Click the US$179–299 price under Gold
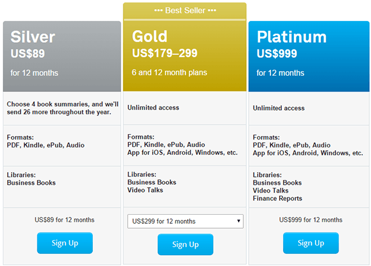This screenshot has width=371, height=266. point(164,53)
